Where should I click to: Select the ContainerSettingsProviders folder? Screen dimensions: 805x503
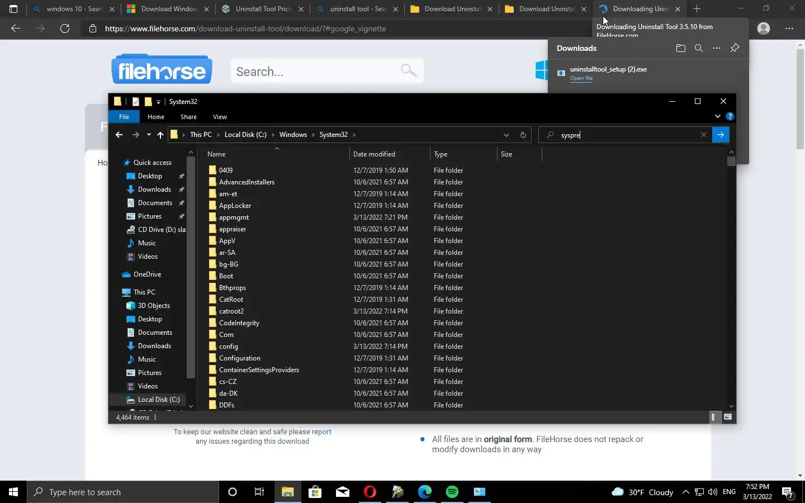pos(259,370)
